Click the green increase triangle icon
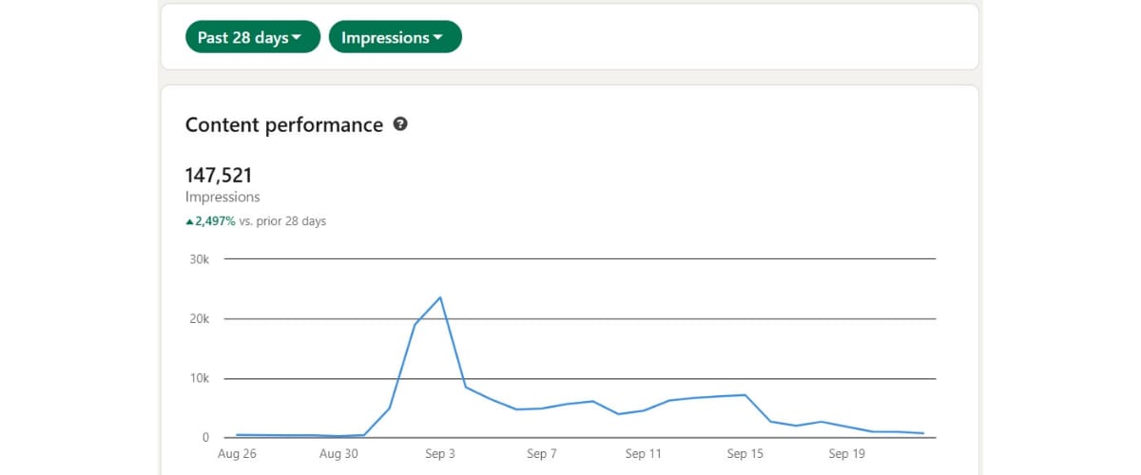The height and width of the screenshot is (475, 1141). coord(189,221)
